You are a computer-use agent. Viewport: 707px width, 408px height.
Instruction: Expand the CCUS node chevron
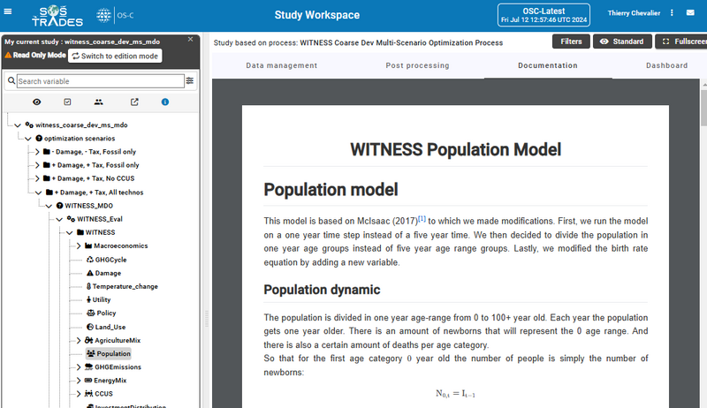coord(79,394)
